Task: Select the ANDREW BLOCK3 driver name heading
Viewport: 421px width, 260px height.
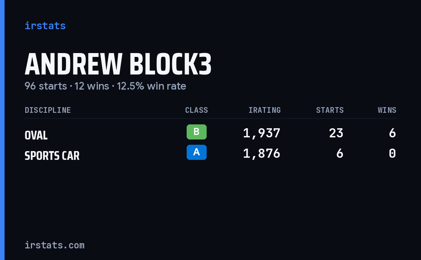Action: pos(118,64)
